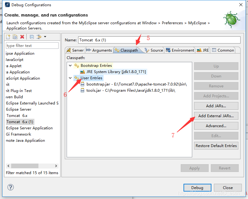The width and height of the screenshot is (248, 199).
Task: Collapse the Bootstrap Entries tree node
Action: (70, 66)
